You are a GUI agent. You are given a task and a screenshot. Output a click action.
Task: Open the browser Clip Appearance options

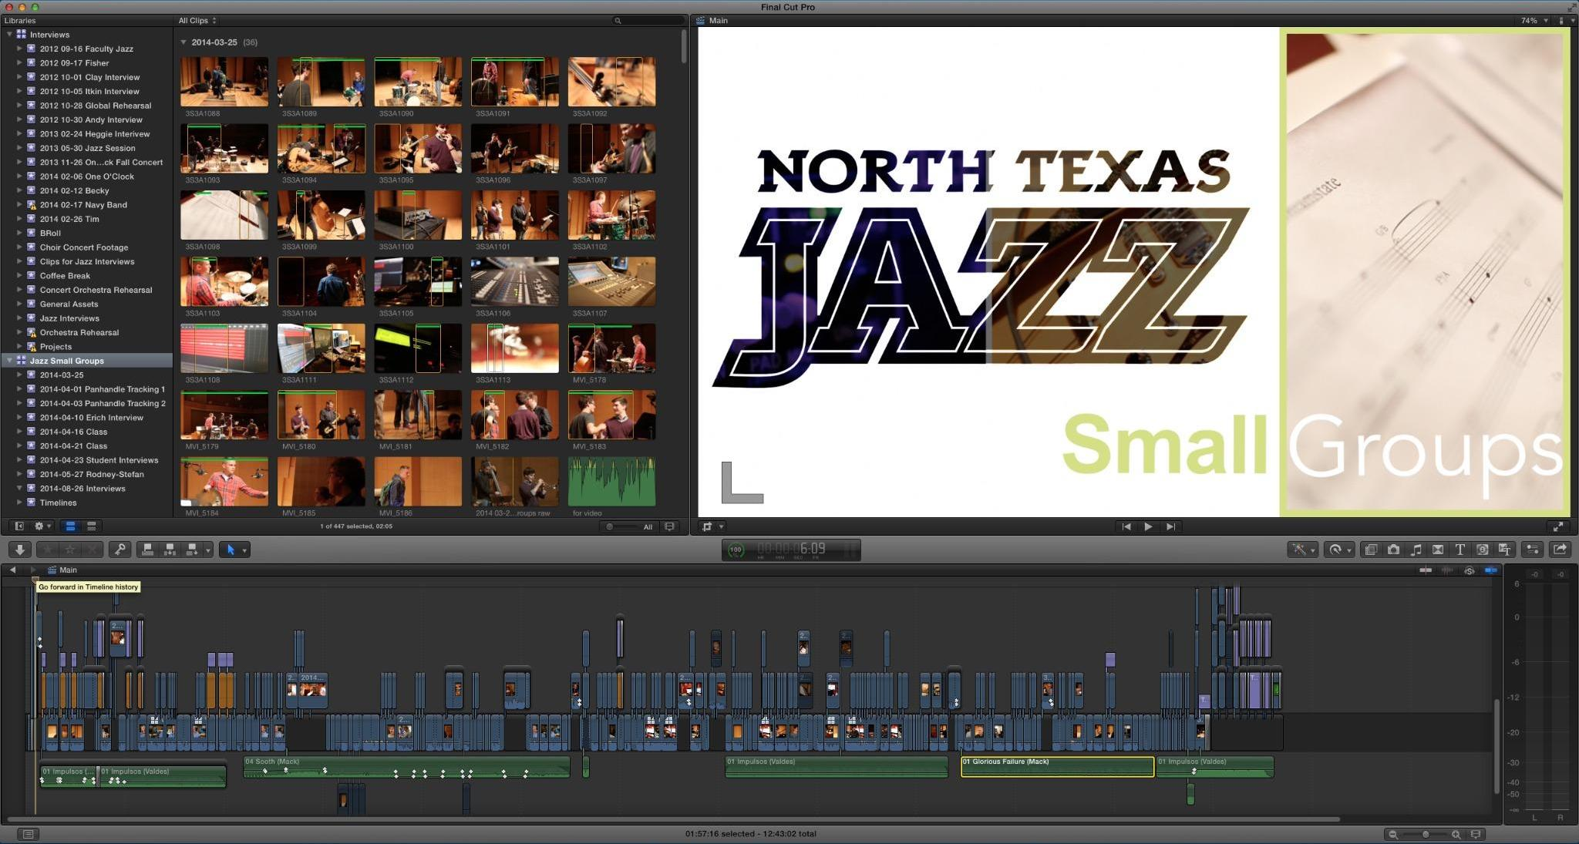click(x=670, y=527)
